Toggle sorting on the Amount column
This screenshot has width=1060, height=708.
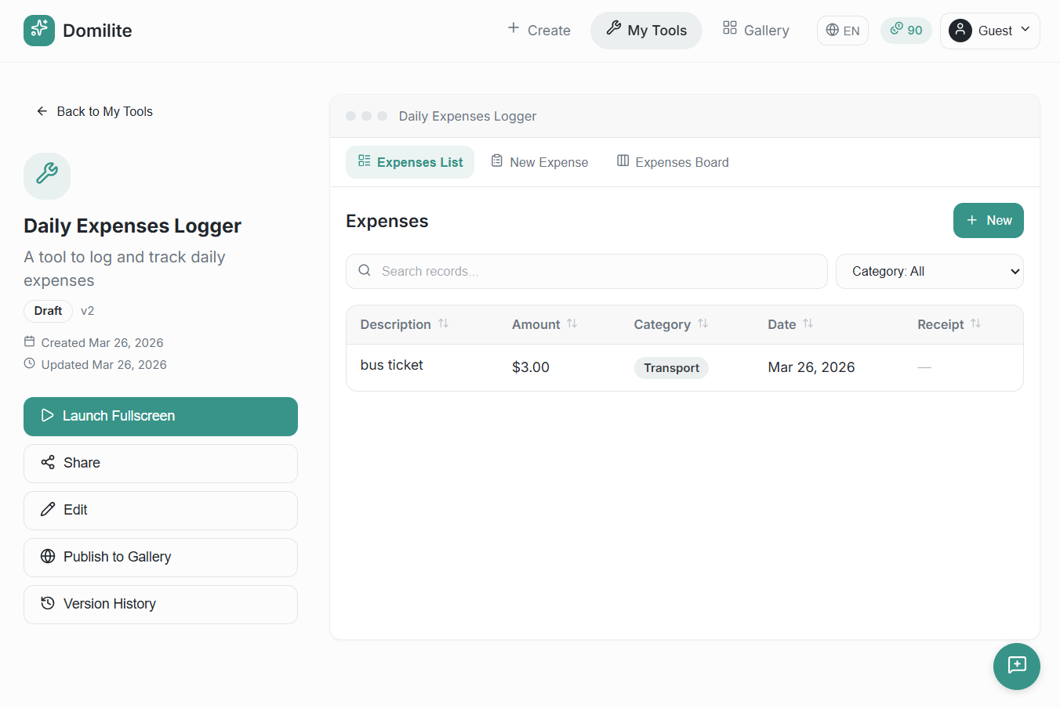click(572, 323)
